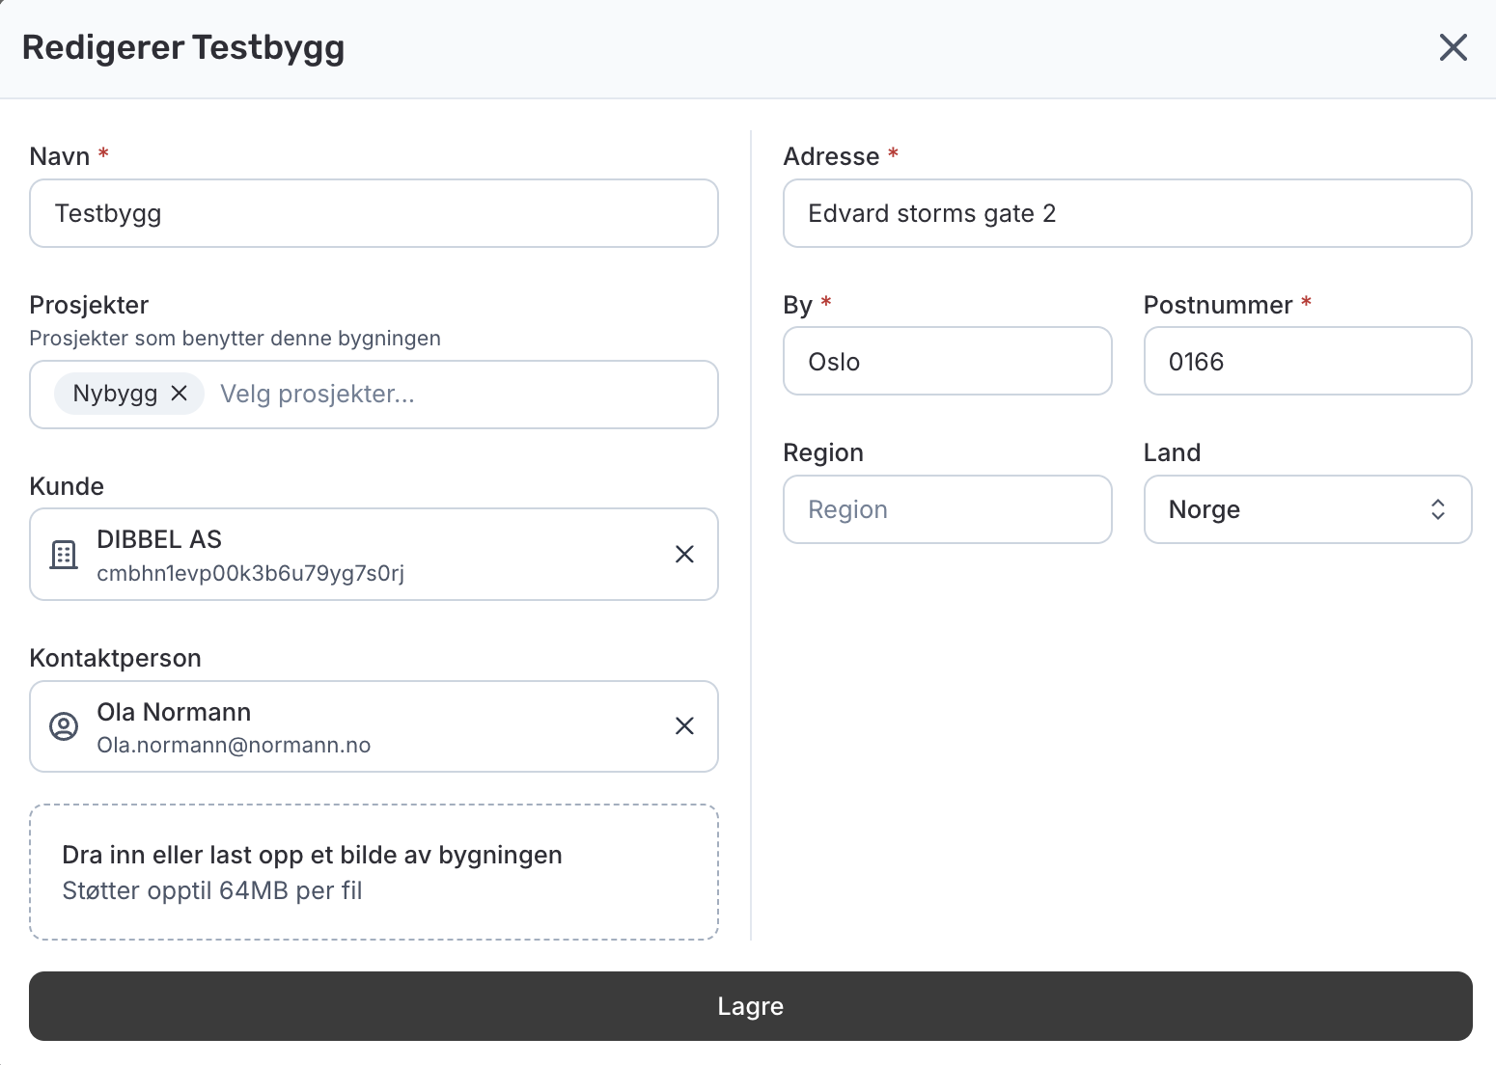Save changes with the Lagre button
The width and height of the screenshot is (1496, 1065).
click(x=750, y=1006)
